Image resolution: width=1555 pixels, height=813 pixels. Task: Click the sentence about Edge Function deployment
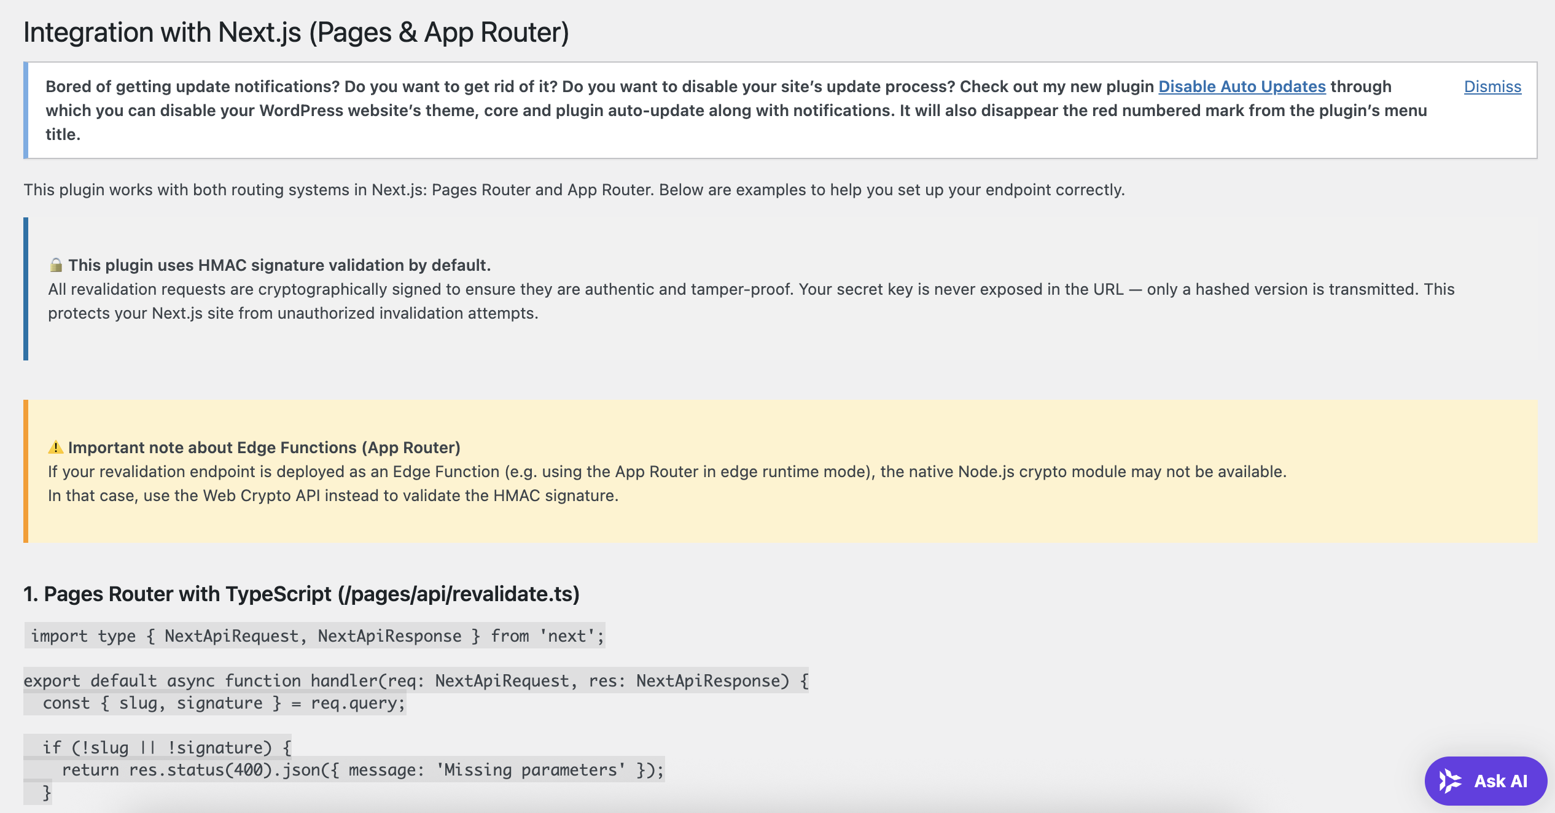[x=667, y=472]
